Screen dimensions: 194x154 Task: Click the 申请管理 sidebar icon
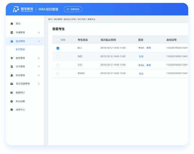coord(12,33)
